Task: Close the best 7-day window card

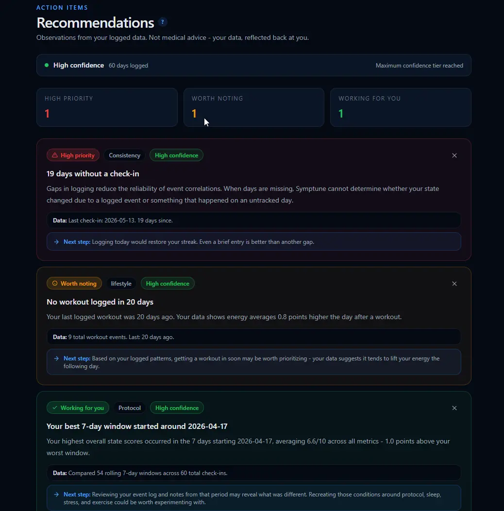Action: pyautogui.click(x=454, y=408)
